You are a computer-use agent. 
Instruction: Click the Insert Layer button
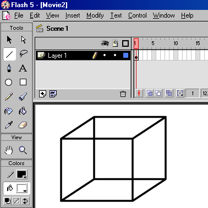[x=42, y=94]
